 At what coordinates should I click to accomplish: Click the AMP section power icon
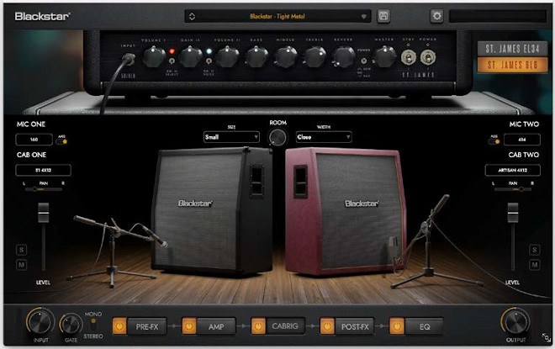pos(188,325)
